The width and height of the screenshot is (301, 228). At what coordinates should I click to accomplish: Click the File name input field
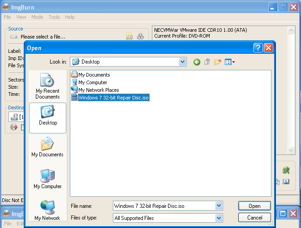[164, 206]
